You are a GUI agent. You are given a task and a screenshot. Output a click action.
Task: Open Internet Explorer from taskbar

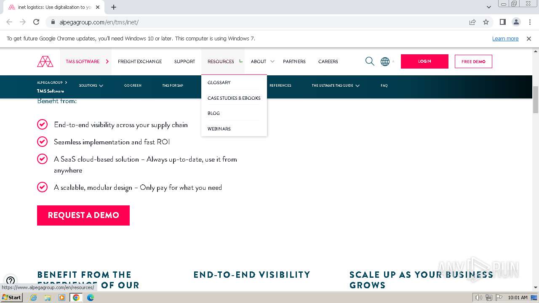coord(34,298)
